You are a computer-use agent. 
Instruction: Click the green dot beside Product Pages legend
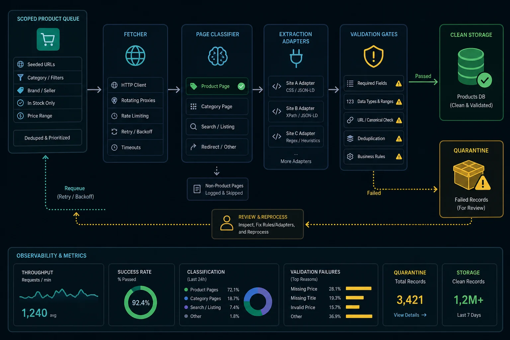coord(186,290)
